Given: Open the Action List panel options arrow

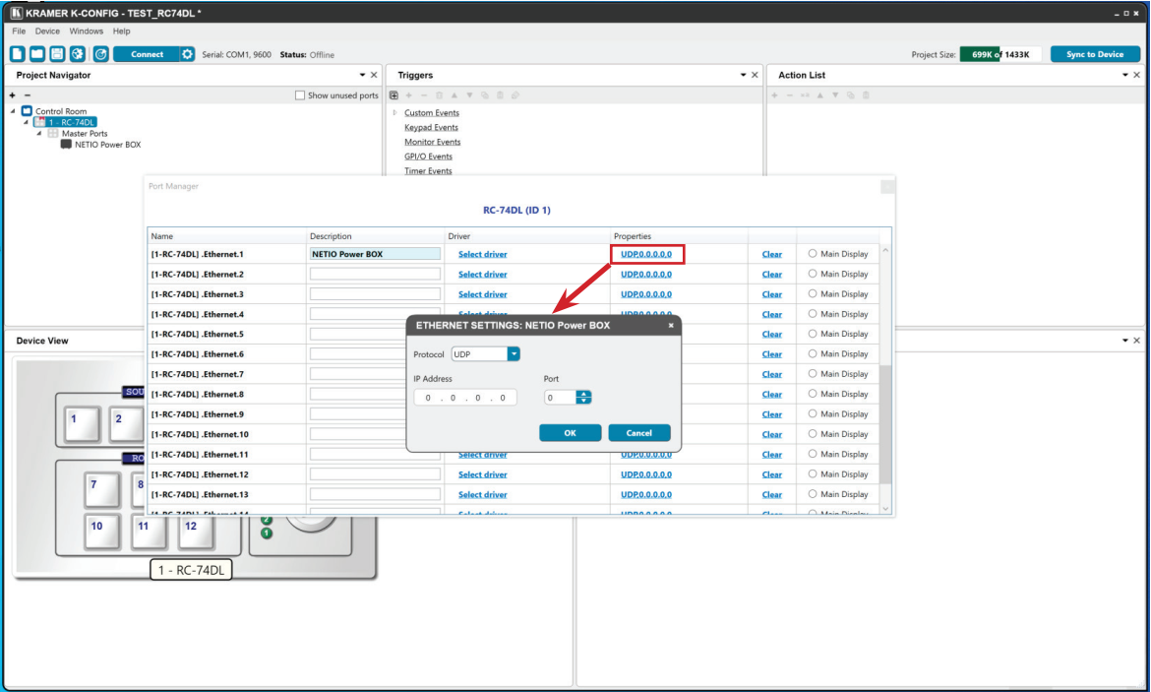Looking at the screenshot, I should (1125, 75).
